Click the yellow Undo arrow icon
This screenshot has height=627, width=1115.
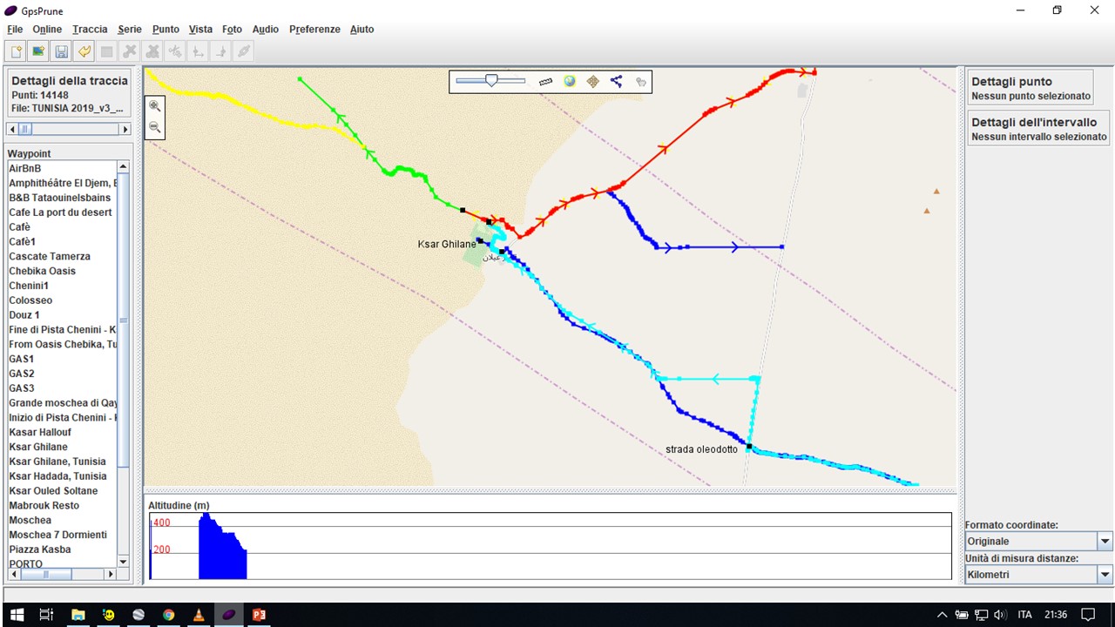(84, 51)
